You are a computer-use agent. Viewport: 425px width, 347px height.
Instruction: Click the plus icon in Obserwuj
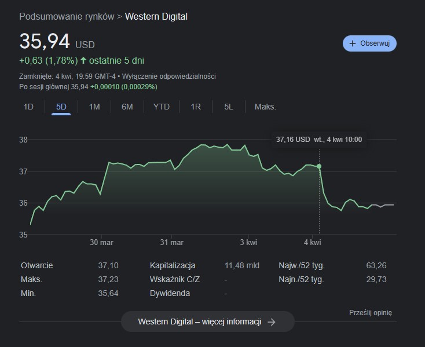353,43
